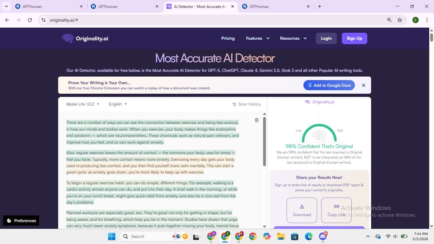Switch to Chrome with the E profile badge
434x244 pixels.
tap(225, 236)
